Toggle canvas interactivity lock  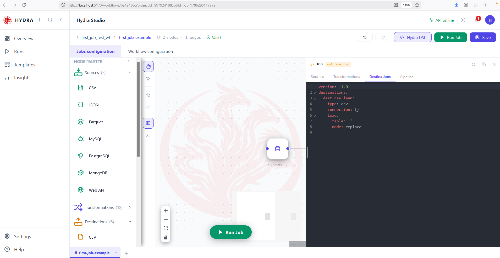(166, 237)
